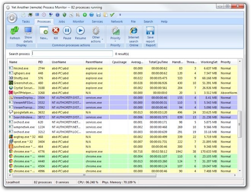The height and width of the screenshot is (192, 251).
Task: Sort by the CpuUsage column header
Action: coord(119,62)
